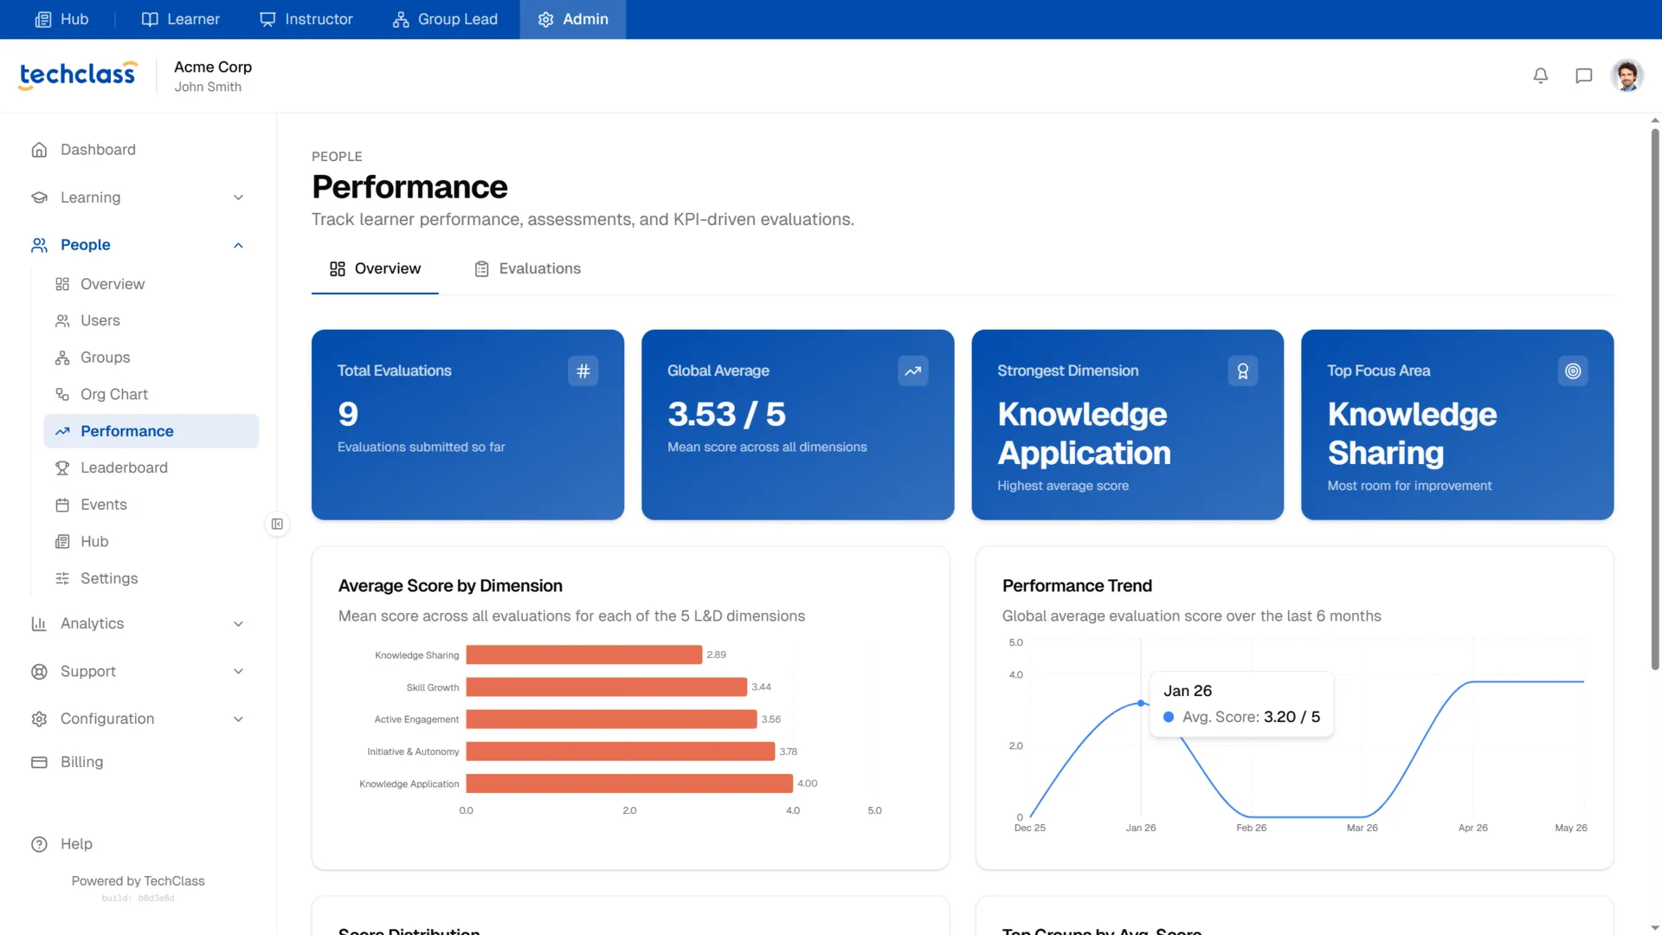This screenshot has width=1662, height=935.
Task: Open the notifications bell icon
Action: tap(1541, 76)
